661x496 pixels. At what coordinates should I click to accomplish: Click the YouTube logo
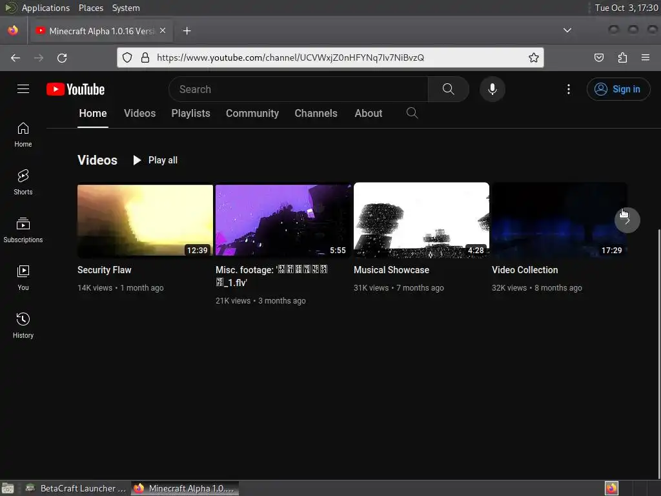tap(76, 89)
